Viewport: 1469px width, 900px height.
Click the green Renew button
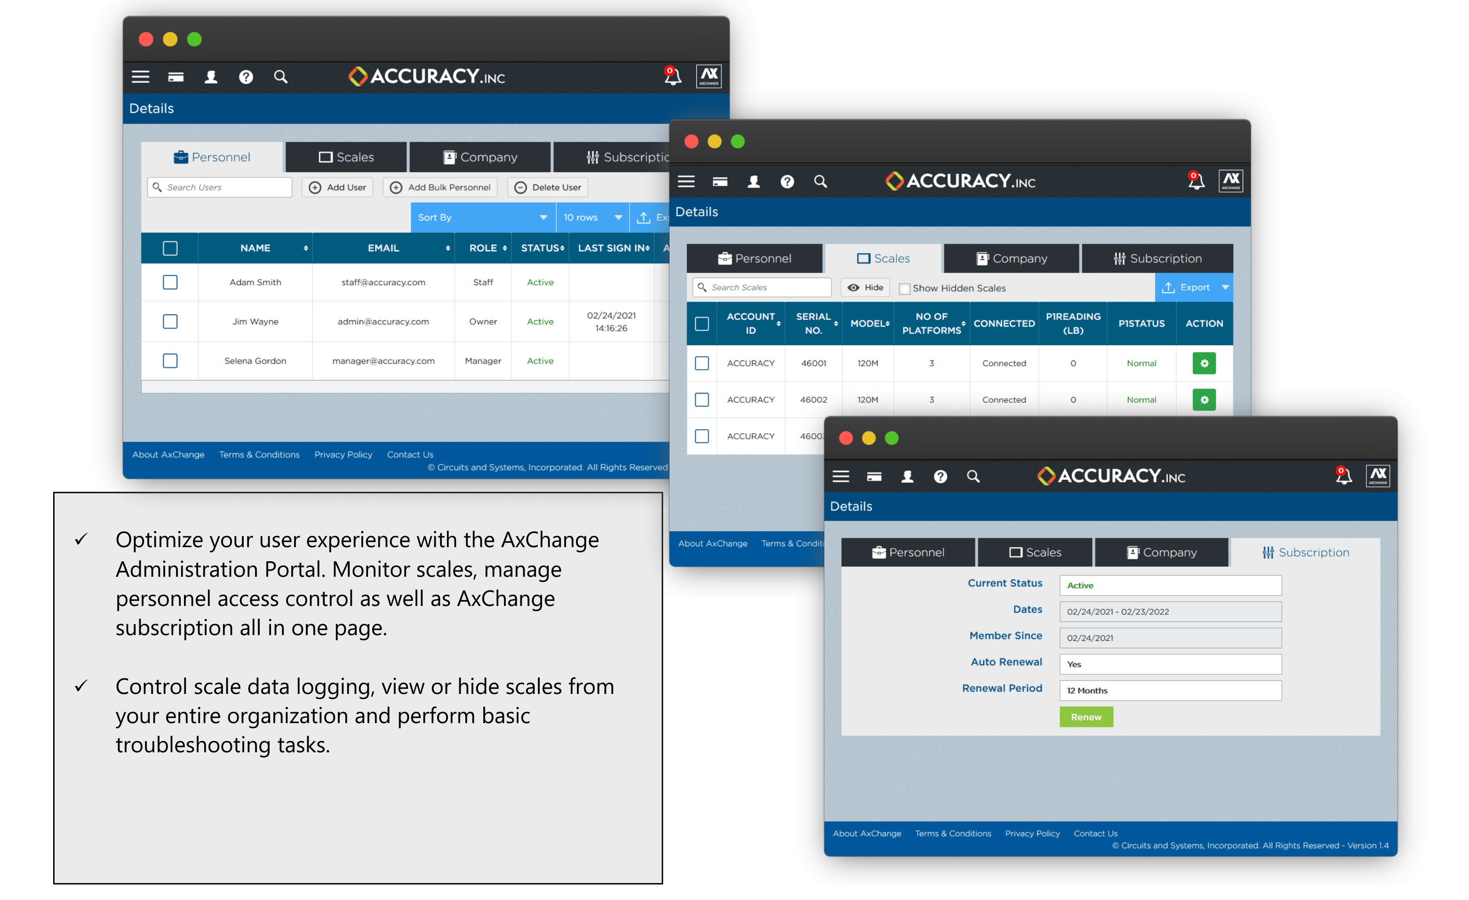click(x=1086, y=717)
